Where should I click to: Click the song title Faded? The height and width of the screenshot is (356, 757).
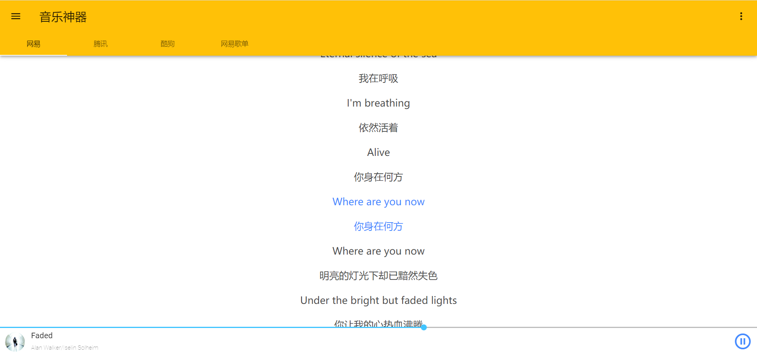[x=42, y=335]
